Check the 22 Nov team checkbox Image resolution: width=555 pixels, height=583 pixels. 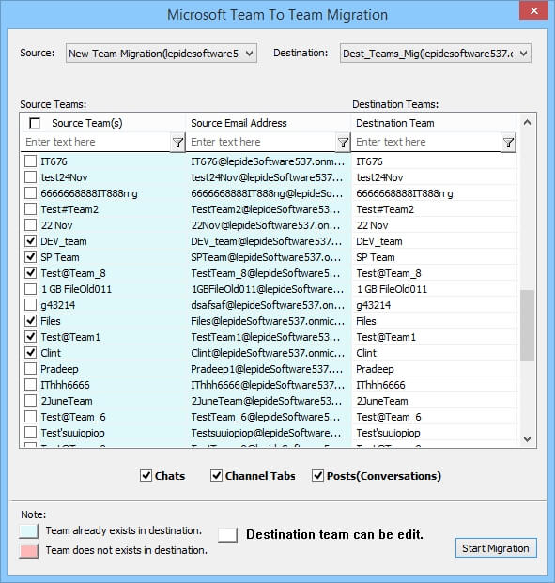30,225
